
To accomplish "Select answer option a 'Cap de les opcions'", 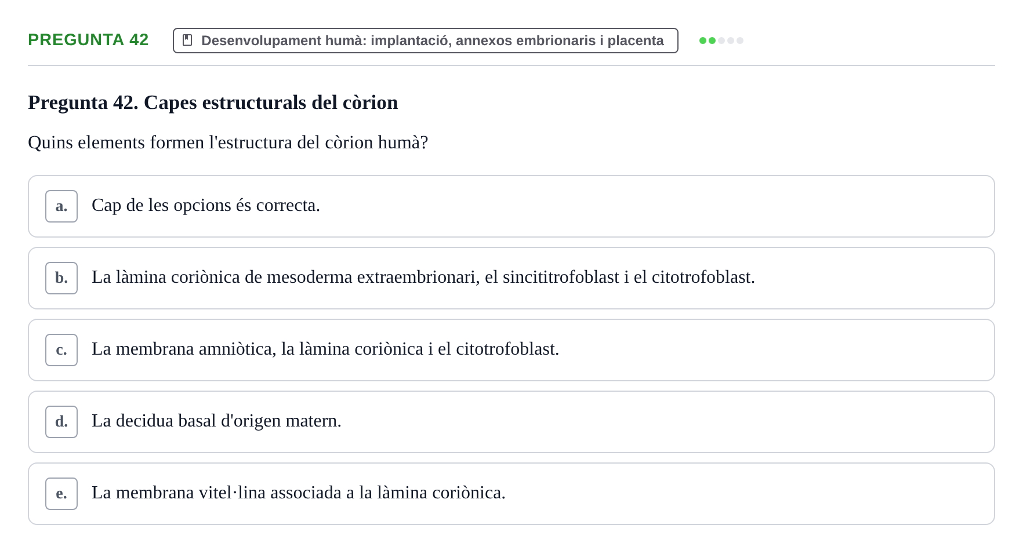I will [511, 206].
